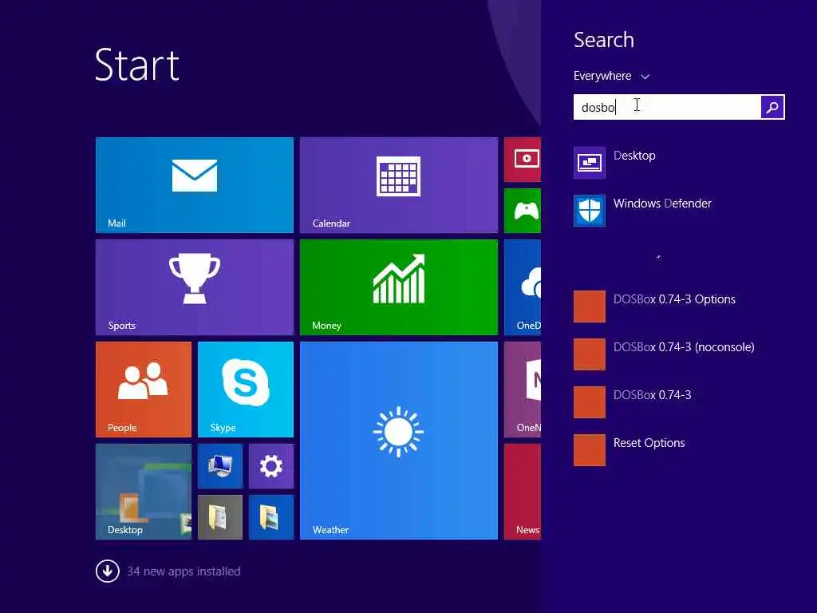Open the blue pictures folder tile
The width and height of the screenshot is (817, 613).
point(271,517)
